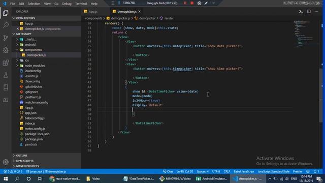
Task: Collapse the components folder
Action: coord(33,50)
